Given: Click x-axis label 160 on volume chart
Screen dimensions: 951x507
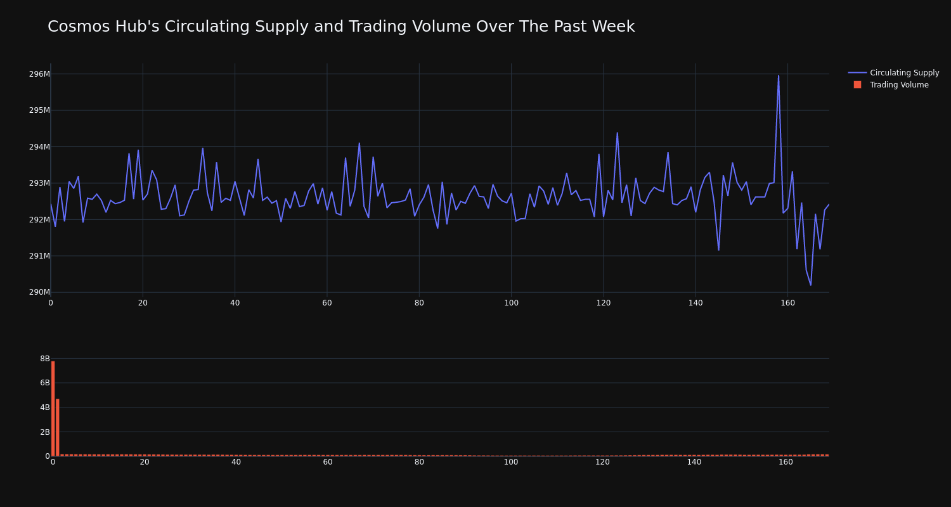Looking at the screenshot, I should [x=786, y=462].
